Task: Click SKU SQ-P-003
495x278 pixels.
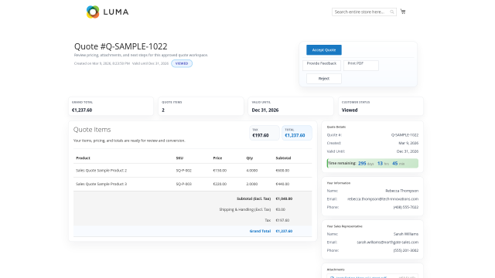Action: [184, 184]
